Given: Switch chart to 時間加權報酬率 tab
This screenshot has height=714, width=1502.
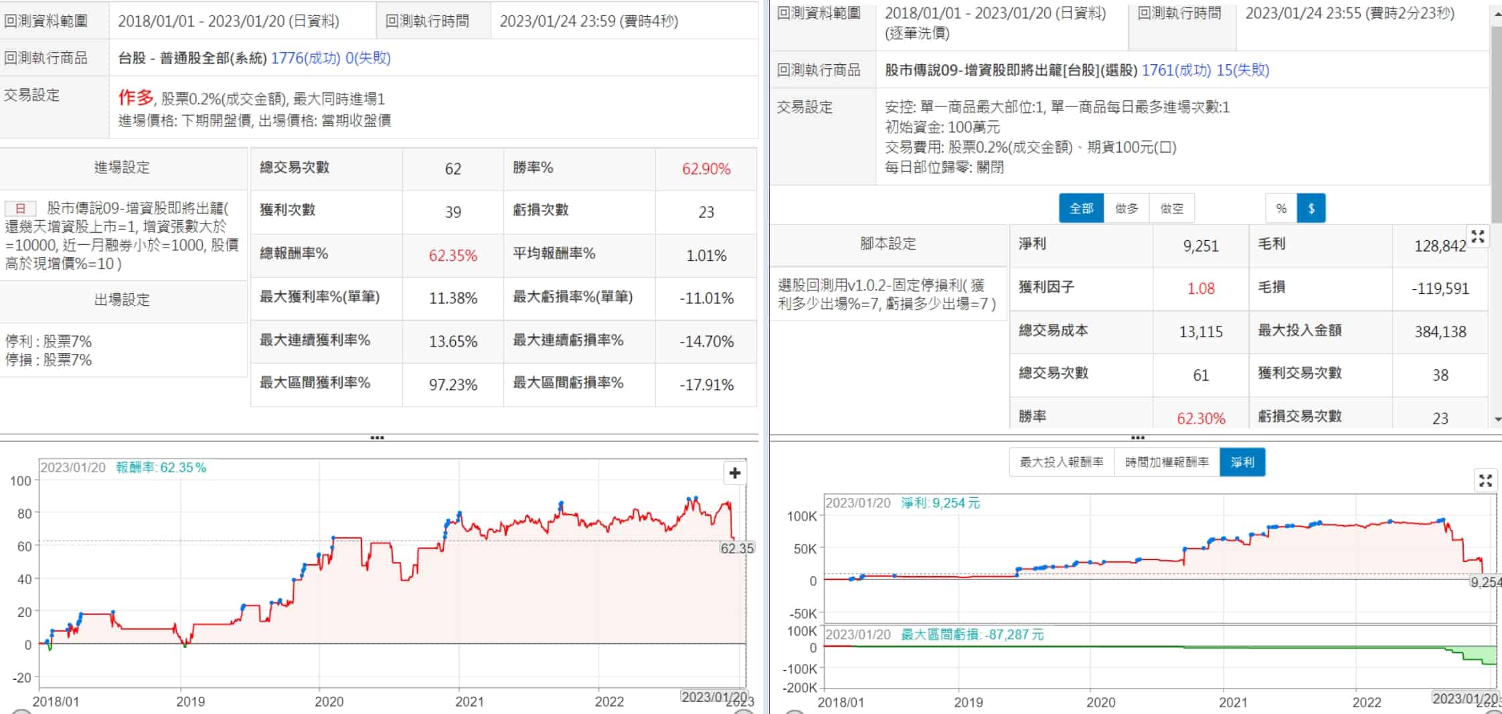Looking at the screenshot, I should coord(1167,462).
